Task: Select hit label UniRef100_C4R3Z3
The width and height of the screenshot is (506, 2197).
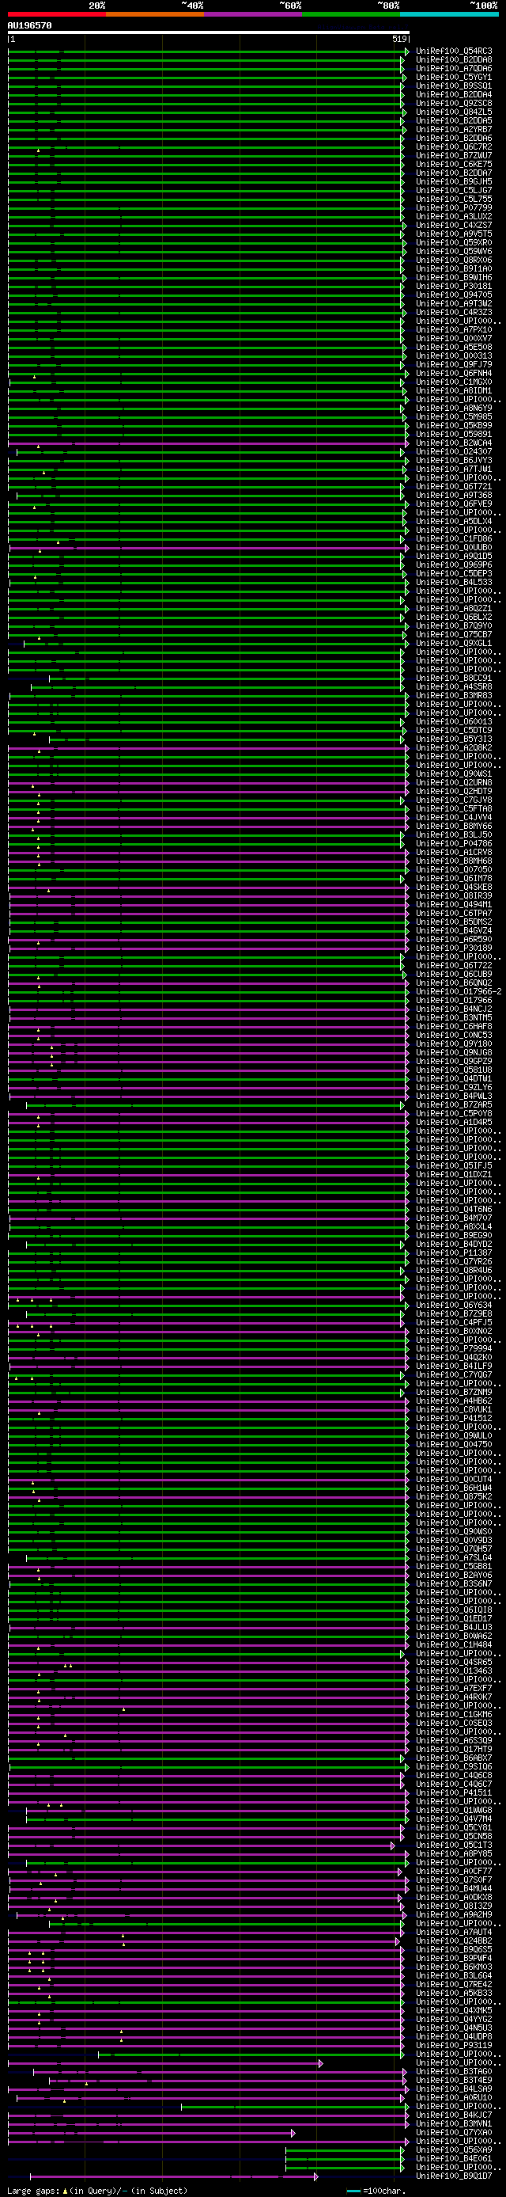Action: click(x=453, y=312)
